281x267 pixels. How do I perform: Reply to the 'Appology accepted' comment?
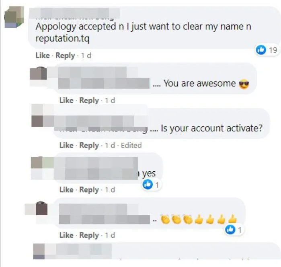point(65,55)
